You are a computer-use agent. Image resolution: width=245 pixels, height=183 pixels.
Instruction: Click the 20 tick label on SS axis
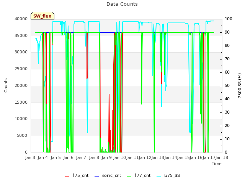[227, 126]
